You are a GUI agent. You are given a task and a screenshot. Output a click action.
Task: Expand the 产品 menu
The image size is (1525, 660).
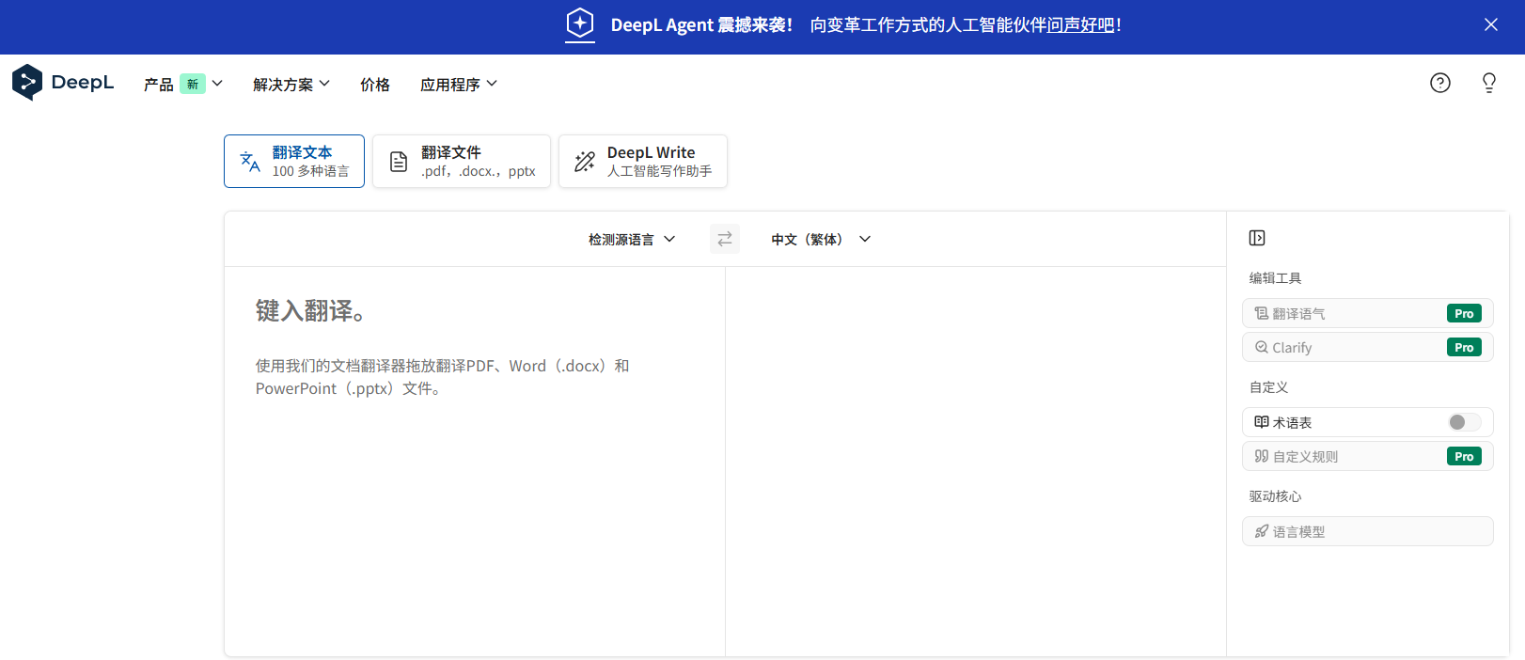click(x=182, y=85)
